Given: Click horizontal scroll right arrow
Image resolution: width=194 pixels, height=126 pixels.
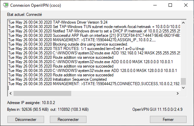Looking at the screenshot, I should [178, 93].
